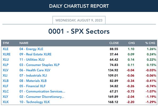
Task: Sort table by CLOSE column header
Action: click(x=114, y=43)
